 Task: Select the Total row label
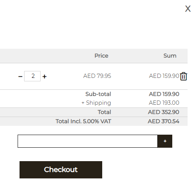pos(105,112)
